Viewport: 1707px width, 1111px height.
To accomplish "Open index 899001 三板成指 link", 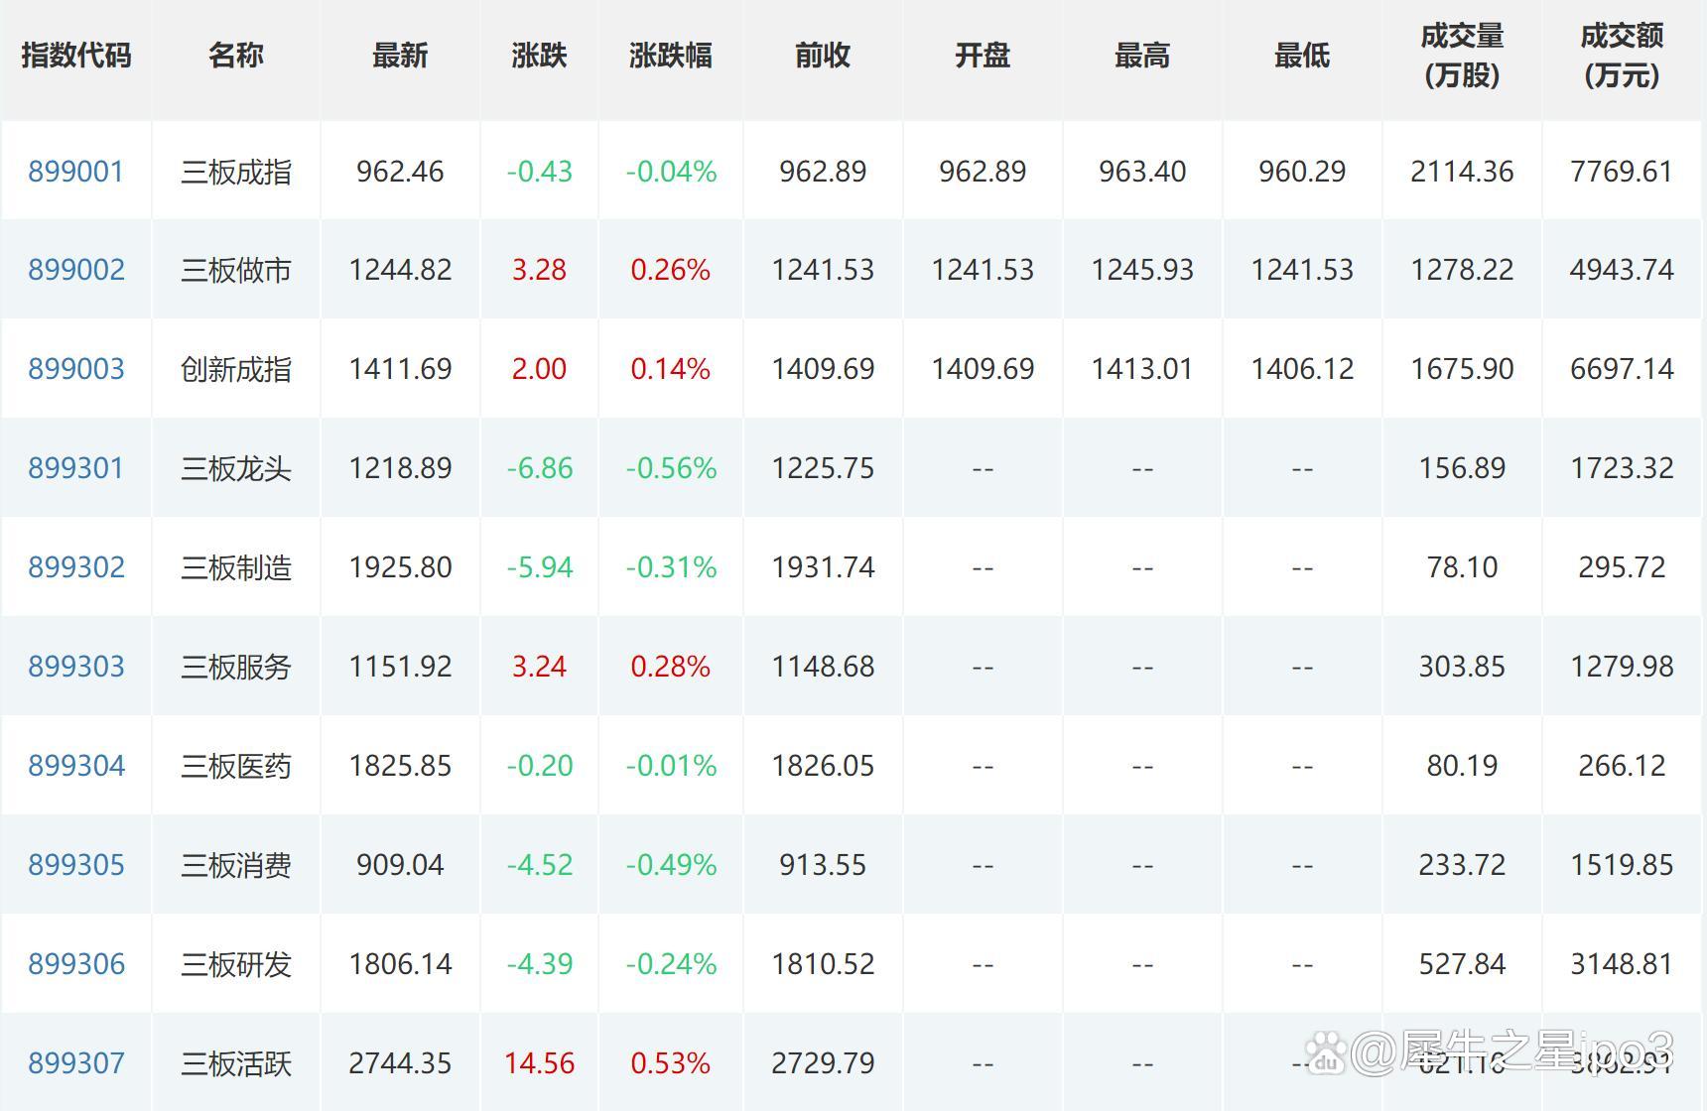I will [75, 171].
